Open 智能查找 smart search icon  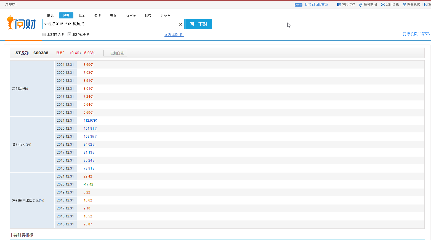coord(383,4)
